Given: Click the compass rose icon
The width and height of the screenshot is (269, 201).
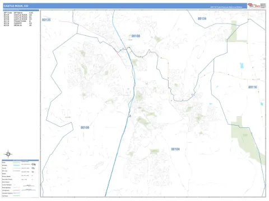Looking at the screenshot, I should click(8, 154).
